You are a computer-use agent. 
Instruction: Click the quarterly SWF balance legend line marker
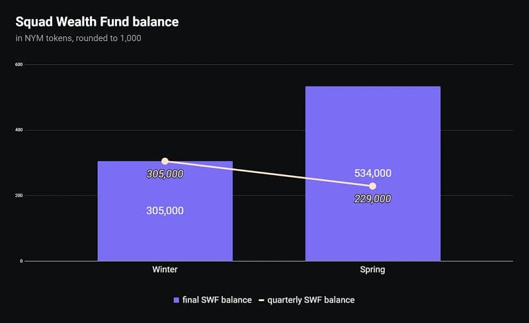click(261, 300)
